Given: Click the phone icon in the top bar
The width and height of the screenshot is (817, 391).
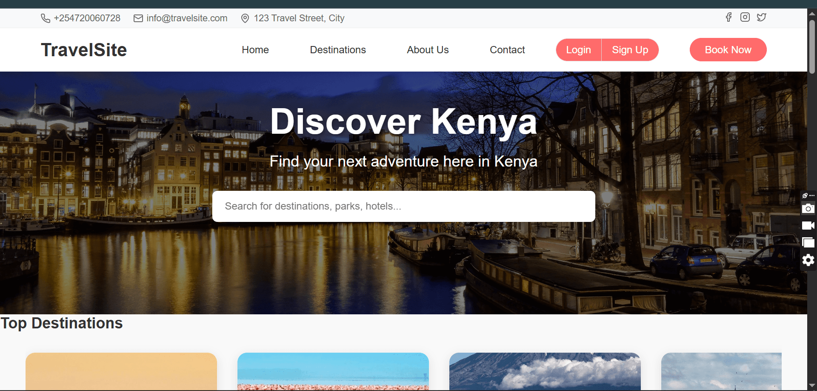Looking at the screenshot, I should [x=46, y=18].
